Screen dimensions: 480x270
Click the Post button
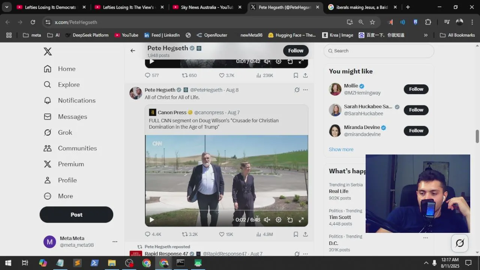[x=76, y=214]
